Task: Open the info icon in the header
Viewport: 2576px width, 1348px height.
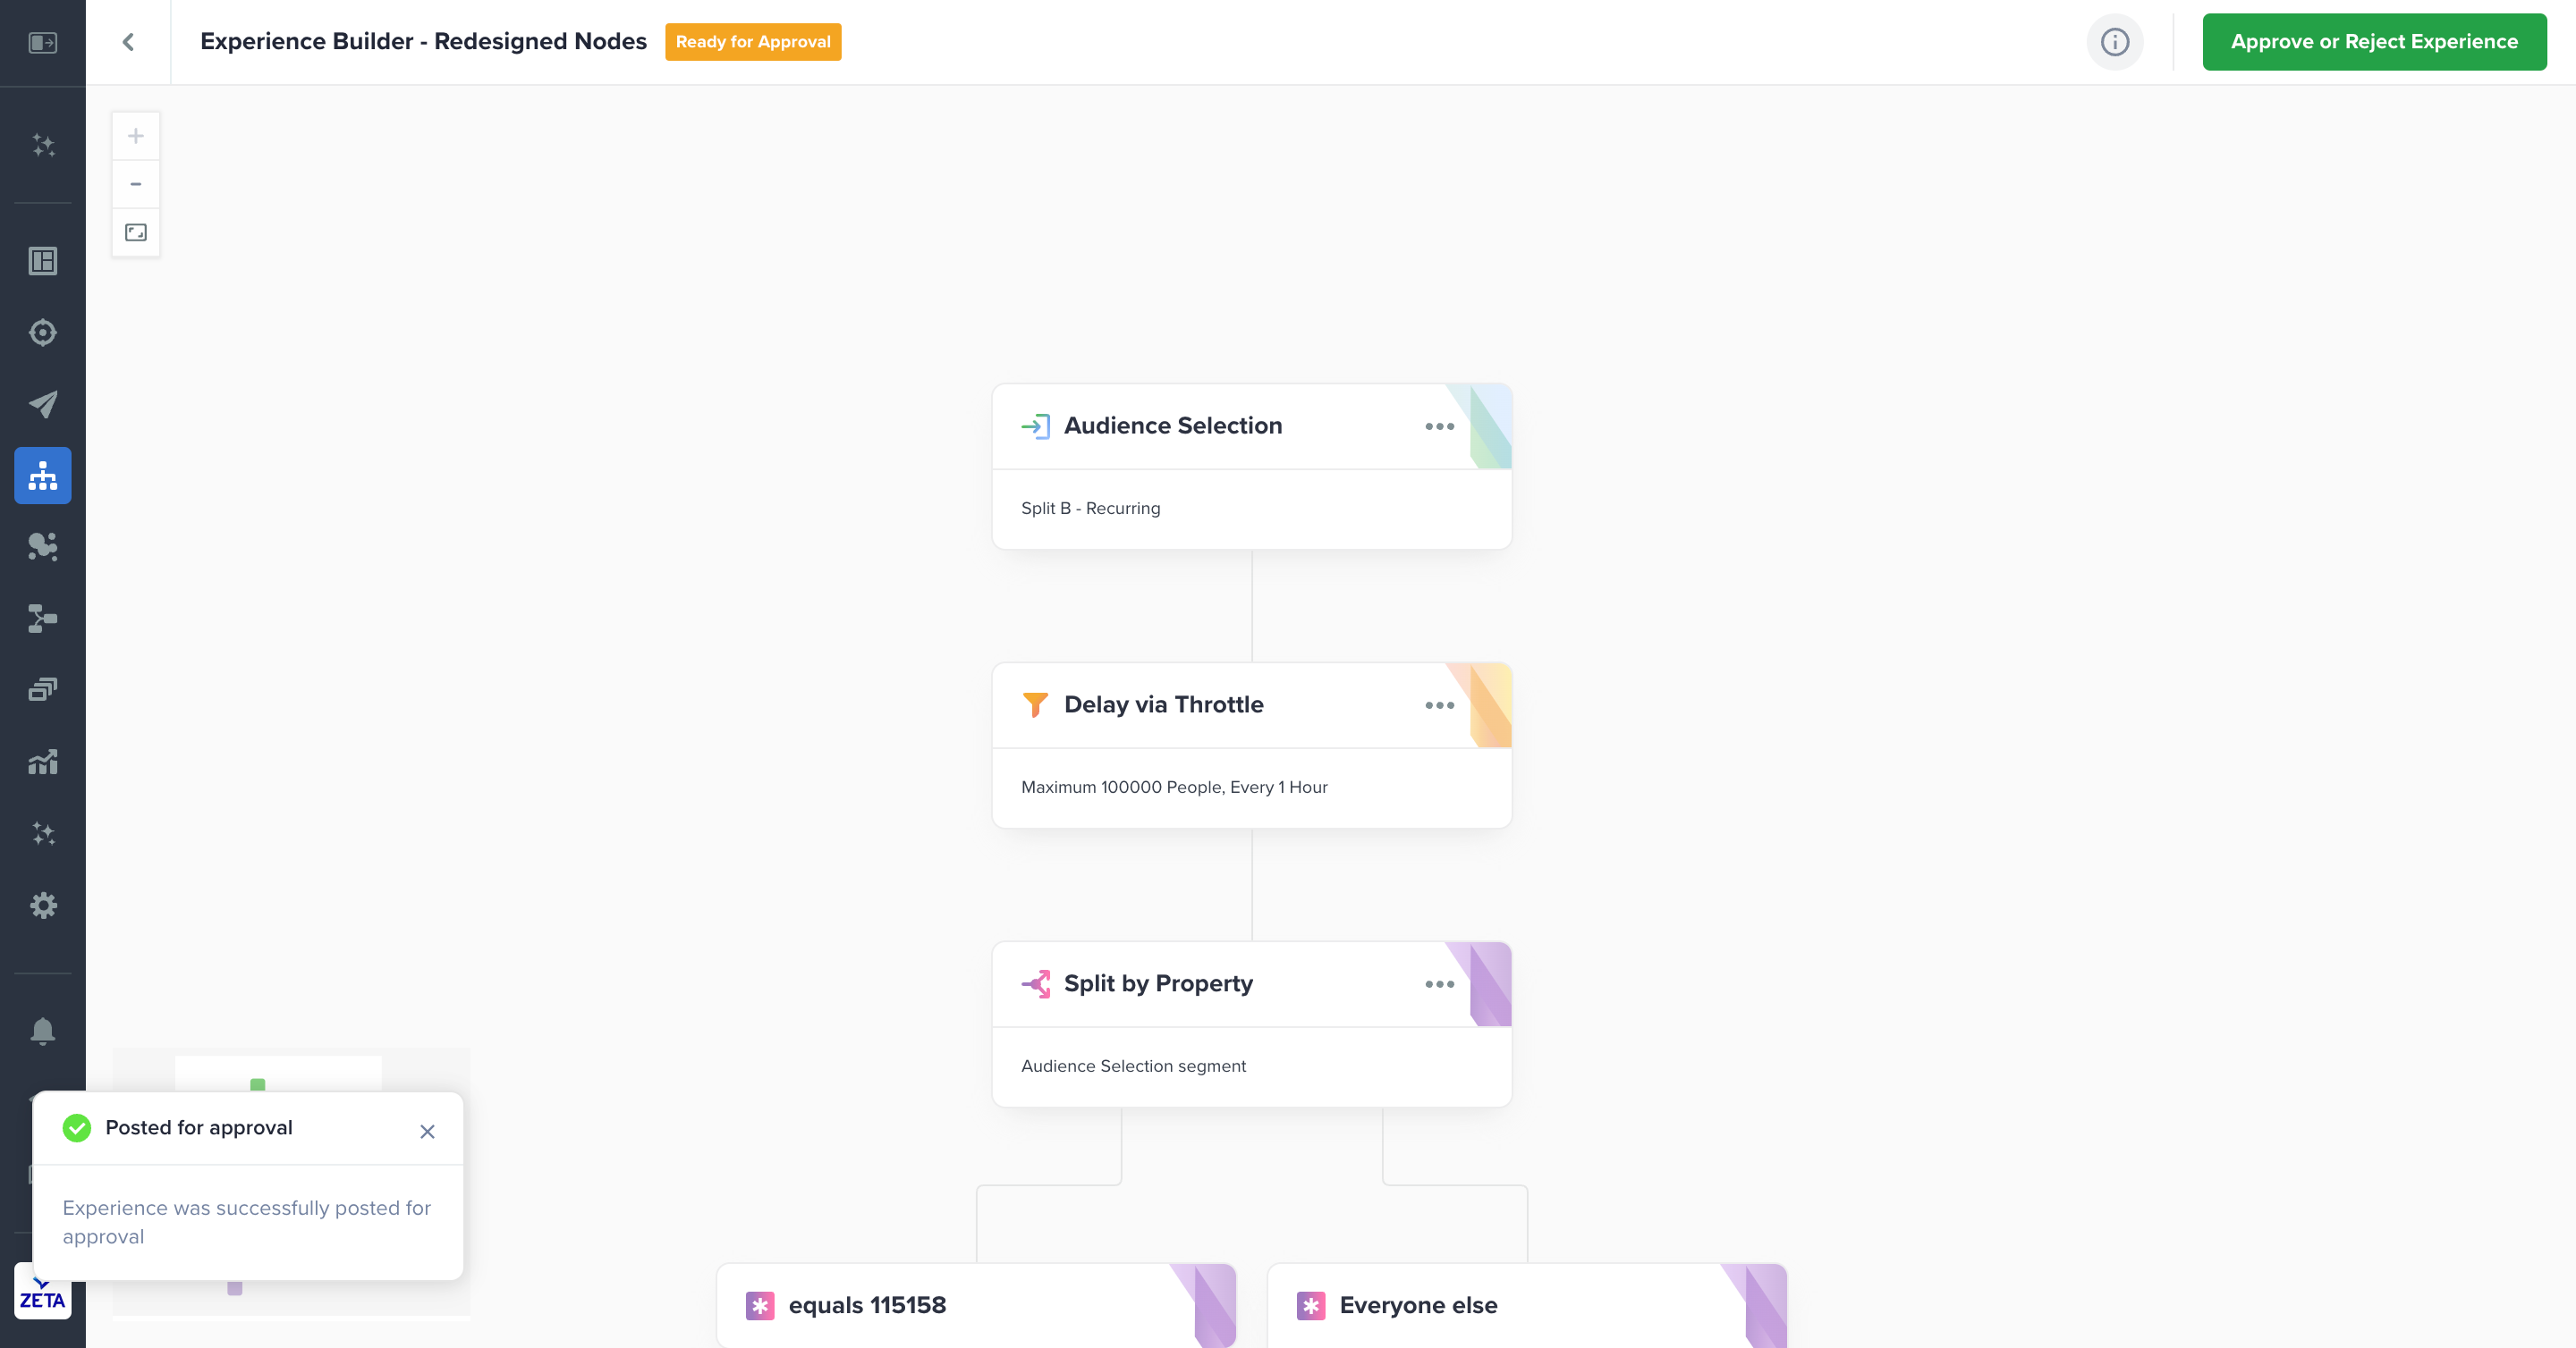Action: click(2114, 42)
